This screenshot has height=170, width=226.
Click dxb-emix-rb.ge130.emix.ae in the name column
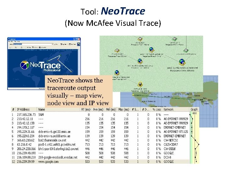(x=54, y=132)
